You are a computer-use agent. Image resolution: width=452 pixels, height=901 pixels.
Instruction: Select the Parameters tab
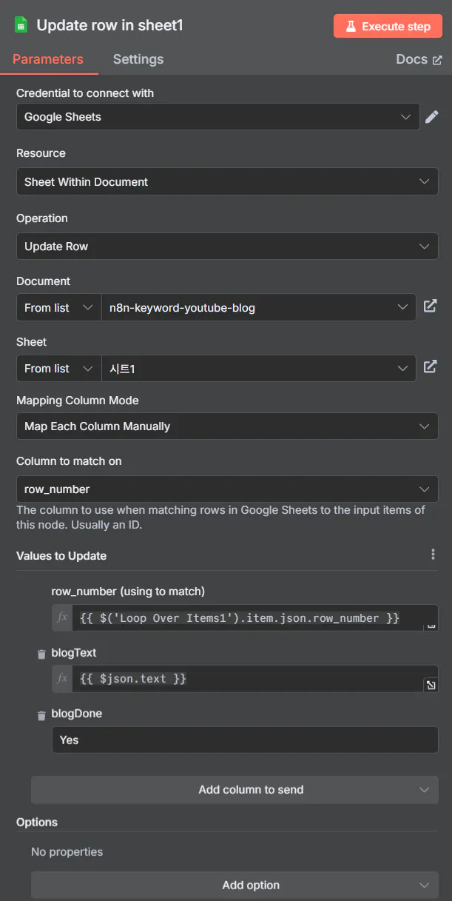(48, 59)
